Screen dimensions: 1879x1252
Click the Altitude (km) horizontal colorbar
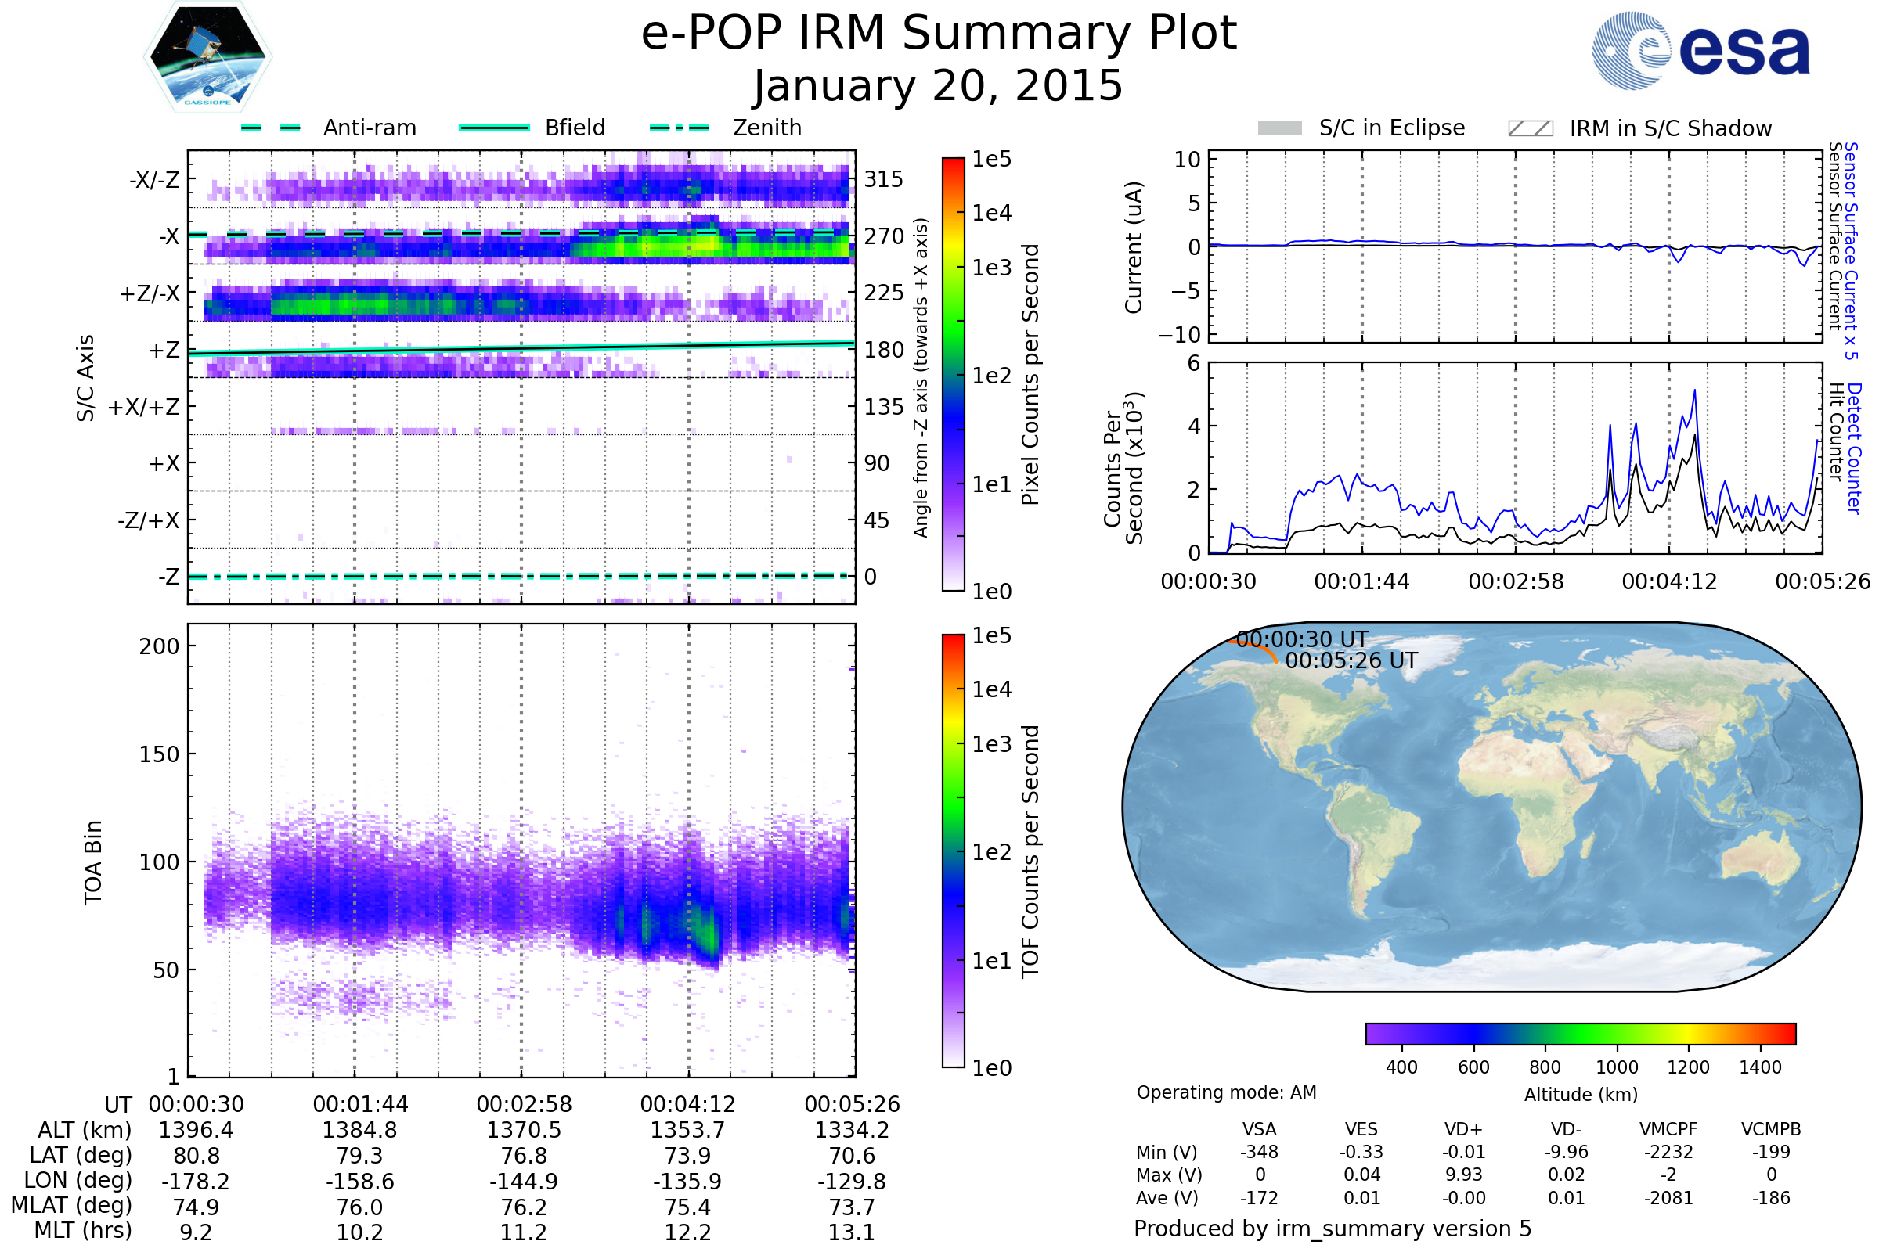tap(1580, 1033)
